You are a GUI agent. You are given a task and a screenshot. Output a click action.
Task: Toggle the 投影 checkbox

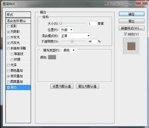(x=8, y=26)
